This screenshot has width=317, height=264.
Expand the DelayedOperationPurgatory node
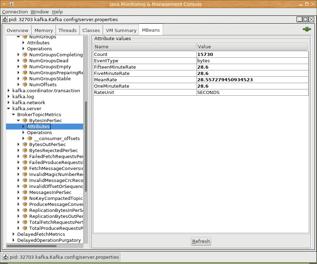(x=13, y=240)
